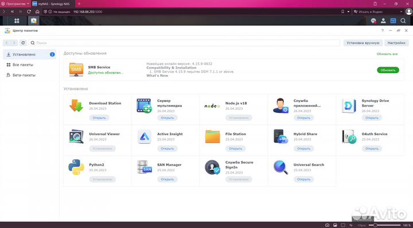The width and height of the screenshot is (413, 228).
Task: Open the DSM main menu grid icon
Action: [x=17, y=21]
